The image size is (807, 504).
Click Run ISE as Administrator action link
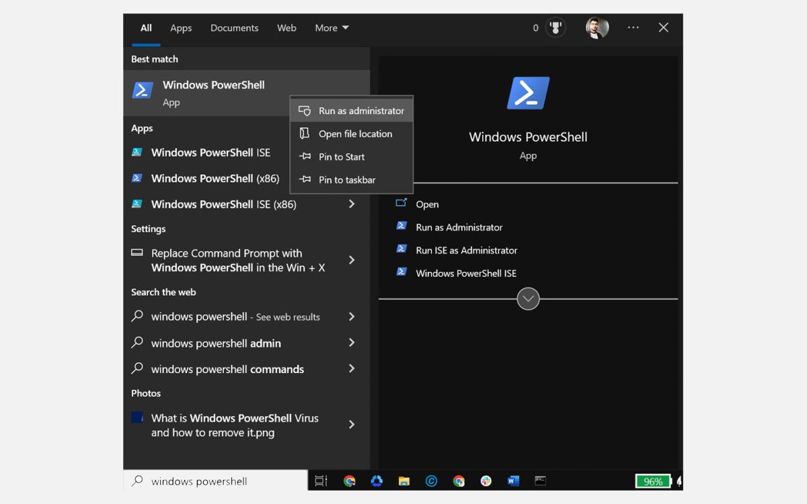tap(466, 250)
